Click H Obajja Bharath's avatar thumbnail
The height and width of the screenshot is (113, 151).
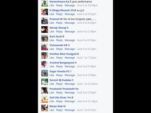click(45, 12)
